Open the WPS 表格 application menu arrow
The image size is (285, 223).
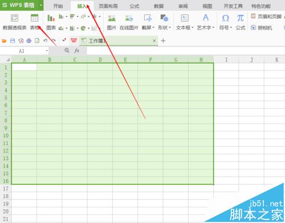click(41, 5)
